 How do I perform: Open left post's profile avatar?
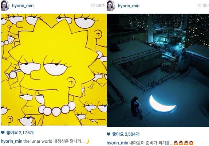pyautogui.click(x=5, y=5)
